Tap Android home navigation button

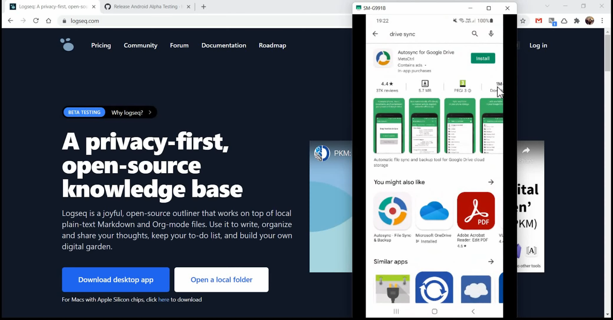pyautogui.click(x=434, y=311)
